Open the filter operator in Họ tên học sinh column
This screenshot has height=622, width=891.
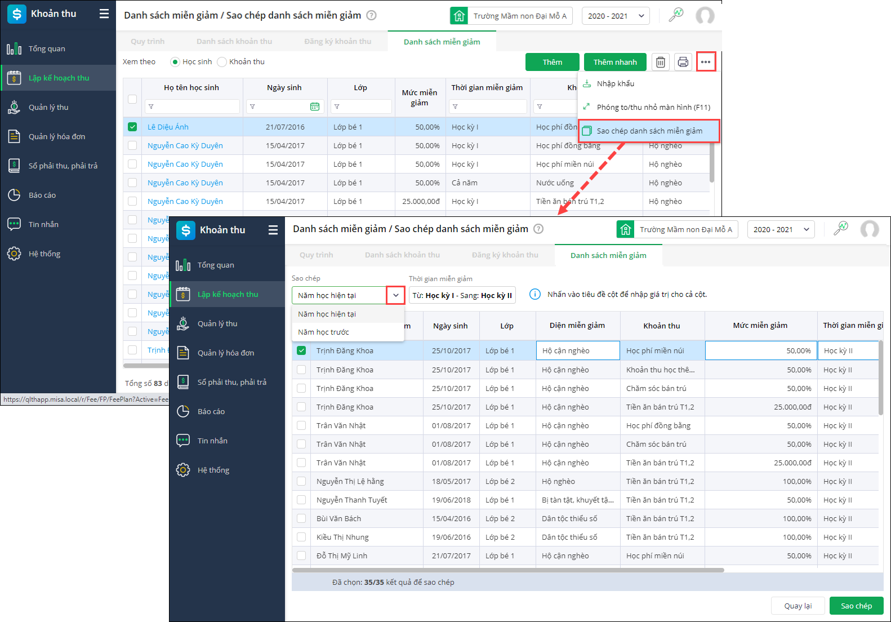(x=151, y=106)
